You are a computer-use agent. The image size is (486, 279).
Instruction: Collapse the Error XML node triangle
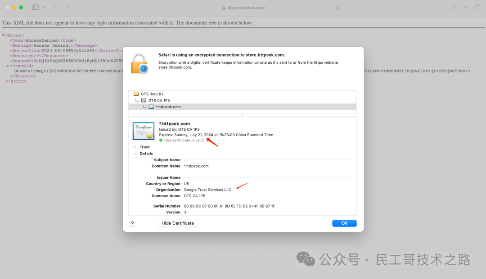coord(4,35)
